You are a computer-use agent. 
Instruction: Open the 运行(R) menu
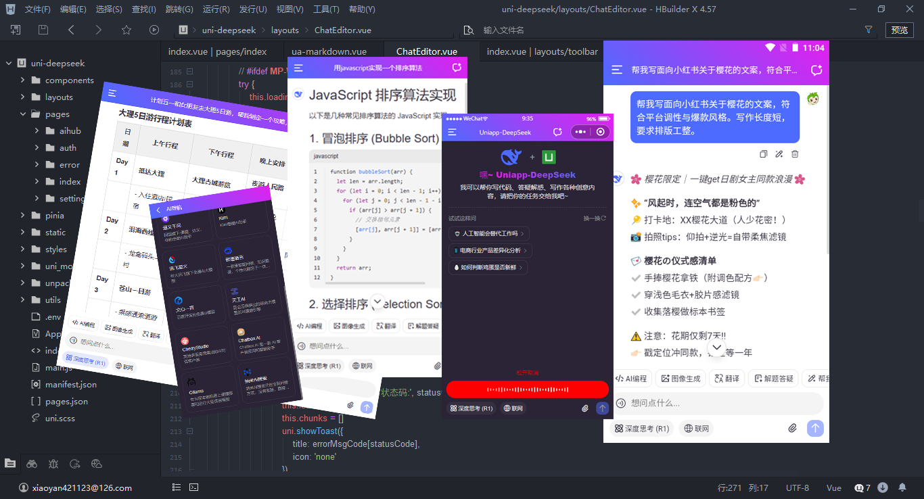coord(216,9)
